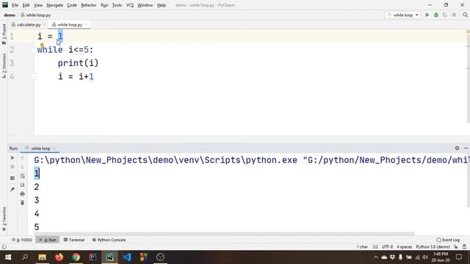
Task: Close the while loop.py editor tab
Action: pyautogui.click(x=86, y=24)
